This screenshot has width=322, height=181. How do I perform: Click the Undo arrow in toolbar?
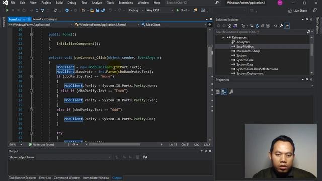point(111,10)
